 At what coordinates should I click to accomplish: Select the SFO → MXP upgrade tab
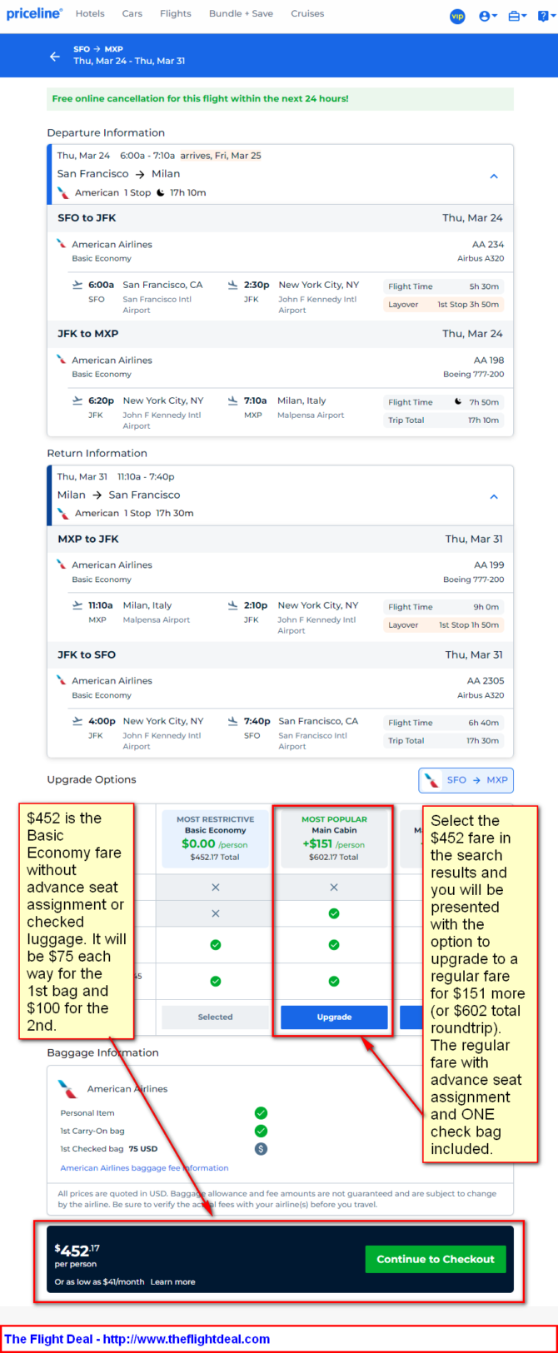pos(466,780)
